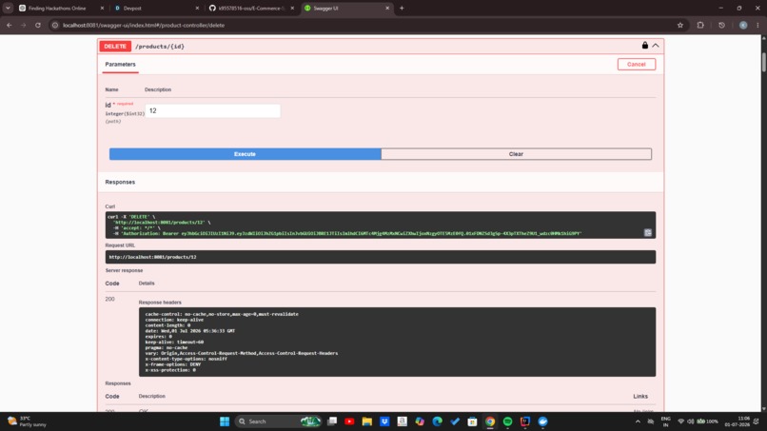Open IntelliJ IDEA from the taskbar

[525, 421]
